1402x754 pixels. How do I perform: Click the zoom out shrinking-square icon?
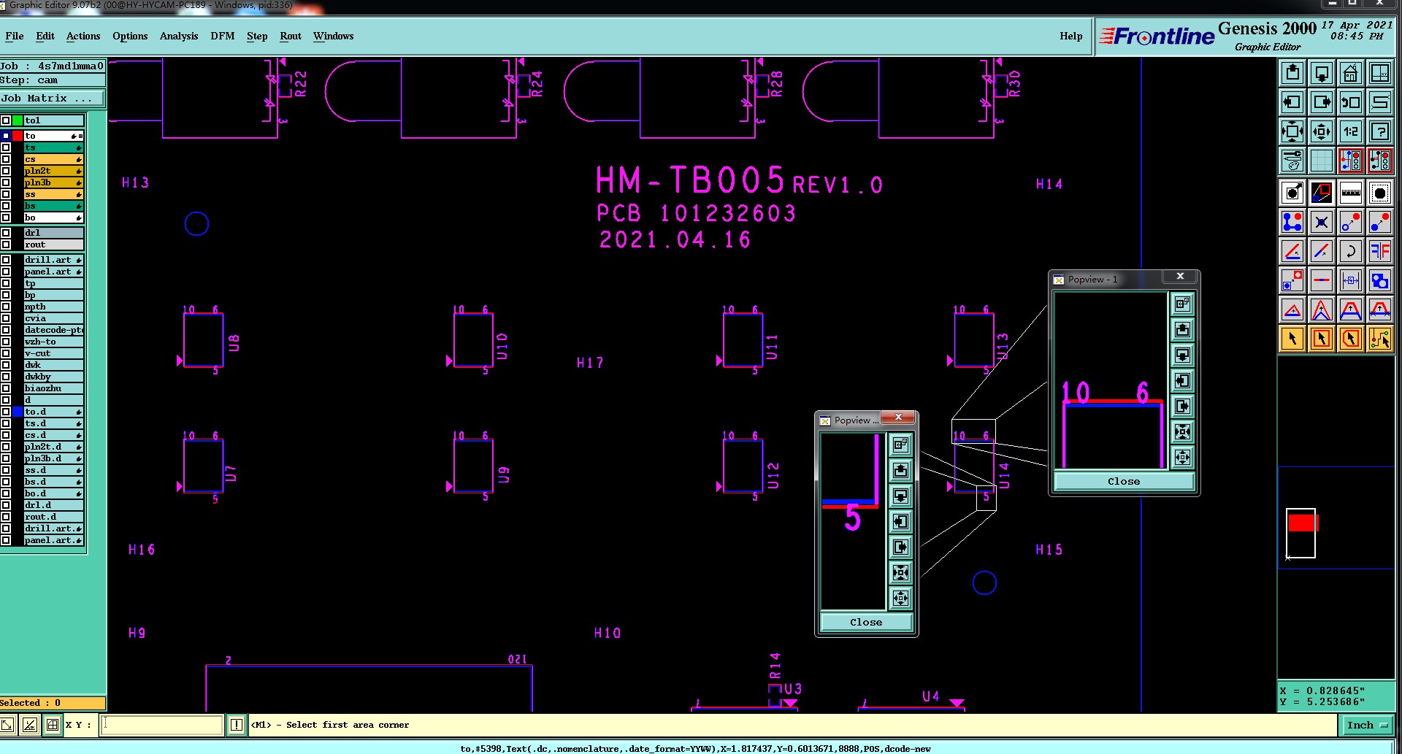coord(1322,131)
